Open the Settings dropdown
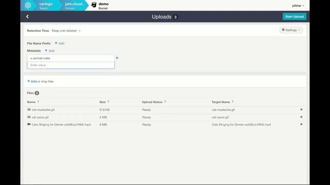 (x=291, y=30)
